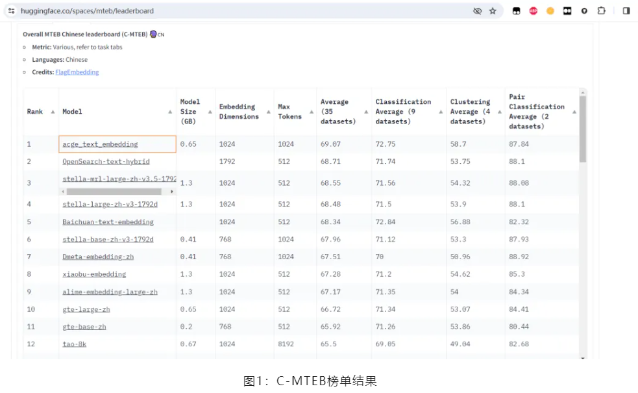The height and width of the screenshot is (393, 638).
Task: Open the black extension icon left of keyhole
Action: point(567,11)
